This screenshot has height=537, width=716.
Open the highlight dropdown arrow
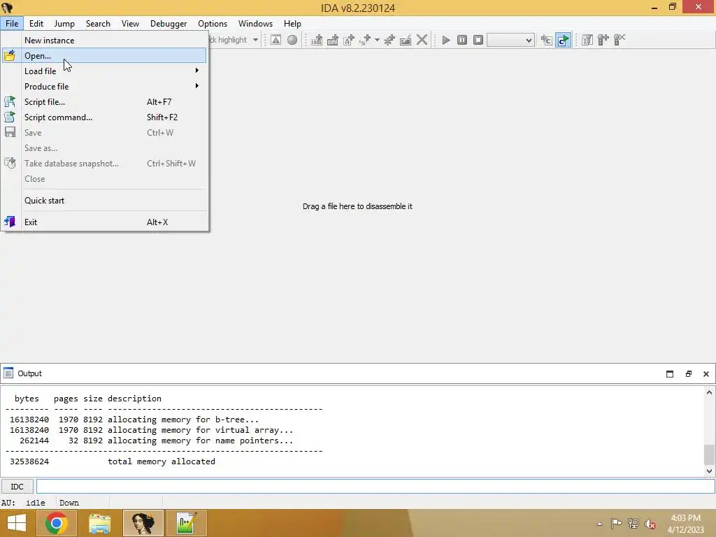click(x=255, y=40)
